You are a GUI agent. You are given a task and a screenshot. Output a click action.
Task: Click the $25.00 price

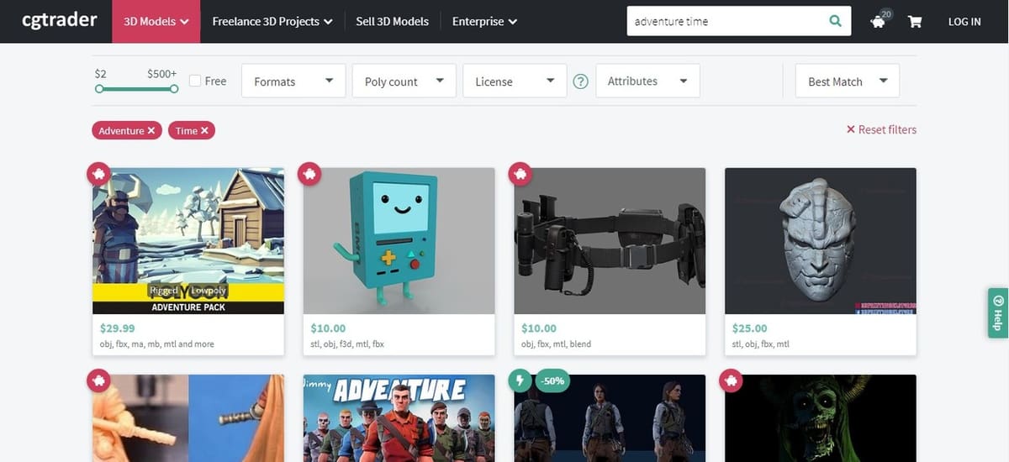(749, 328)
